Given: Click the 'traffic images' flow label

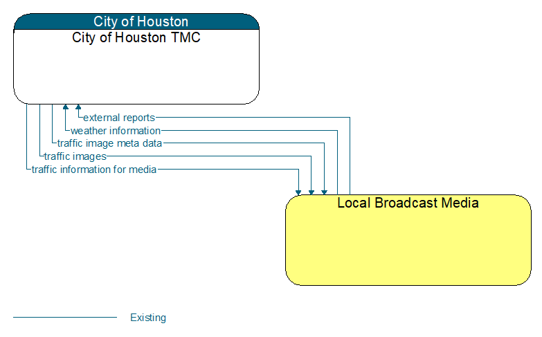Looking at the screenshot, I should pyautogui.click(x=75, y=156).
